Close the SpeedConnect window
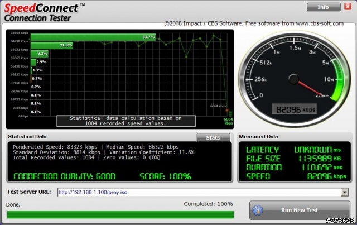 pyautogui.click(x=348, y=7)
